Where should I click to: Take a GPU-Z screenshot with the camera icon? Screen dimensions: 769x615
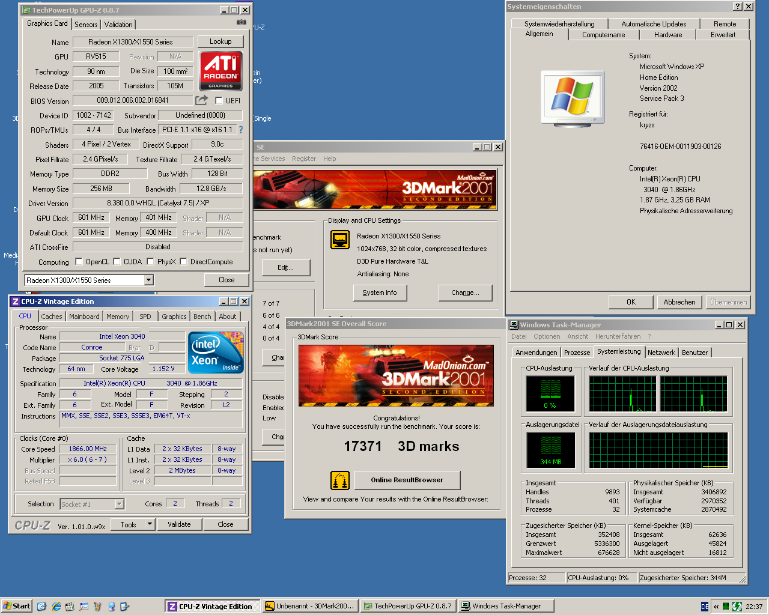pos(241,22)
